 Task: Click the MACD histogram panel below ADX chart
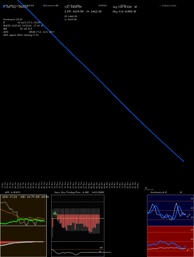tap(23, 241)
